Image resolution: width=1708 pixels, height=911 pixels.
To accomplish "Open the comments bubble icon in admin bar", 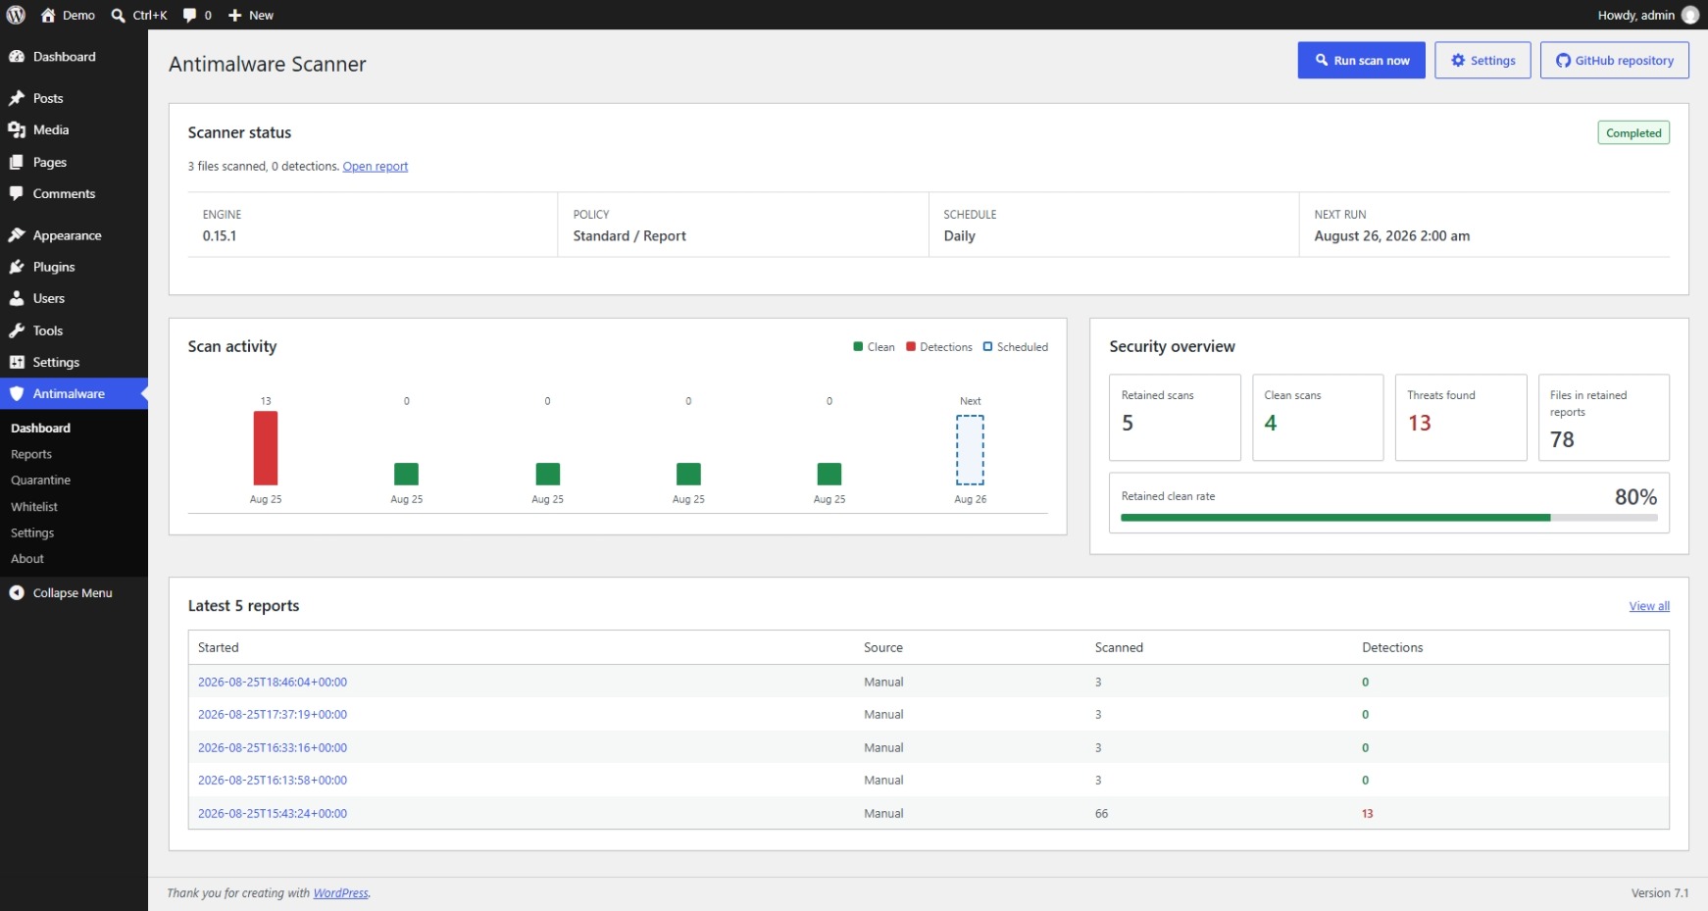I will 190,15.
